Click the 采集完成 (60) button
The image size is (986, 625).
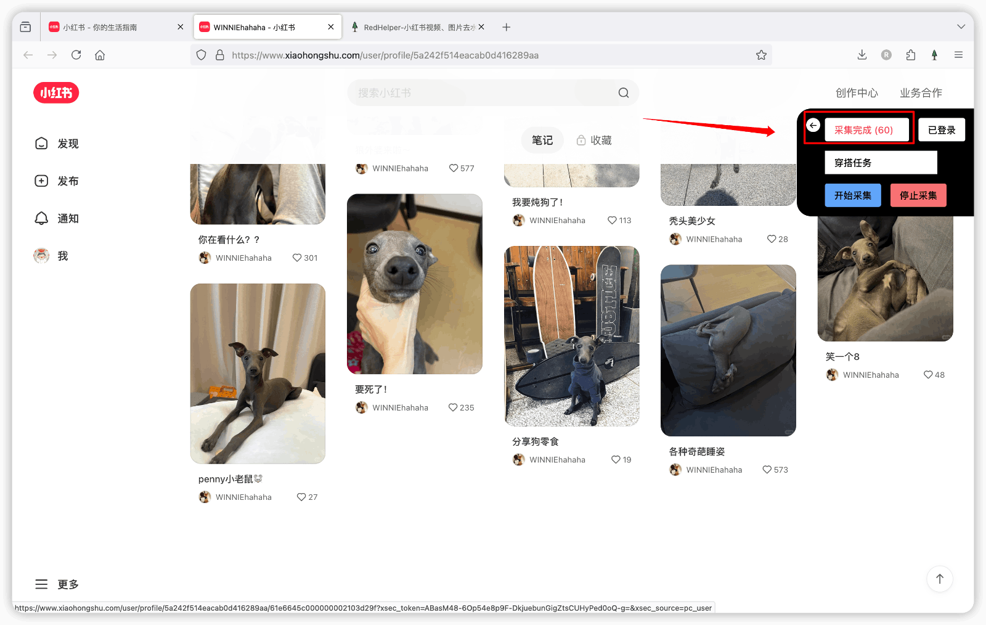(x=867, y=130)
